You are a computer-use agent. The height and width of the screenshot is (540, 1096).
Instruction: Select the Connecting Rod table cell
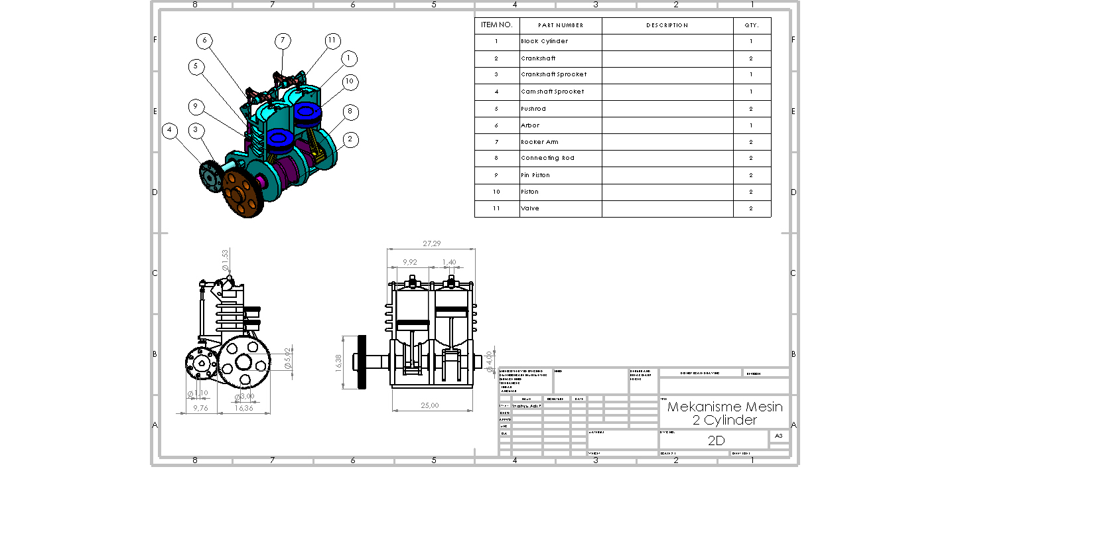coord(561,159)
